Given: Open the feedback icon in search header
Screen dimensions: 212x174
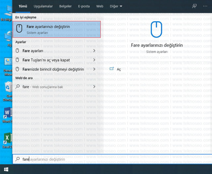Looking at the screenshot, I should tap(194, 6).
